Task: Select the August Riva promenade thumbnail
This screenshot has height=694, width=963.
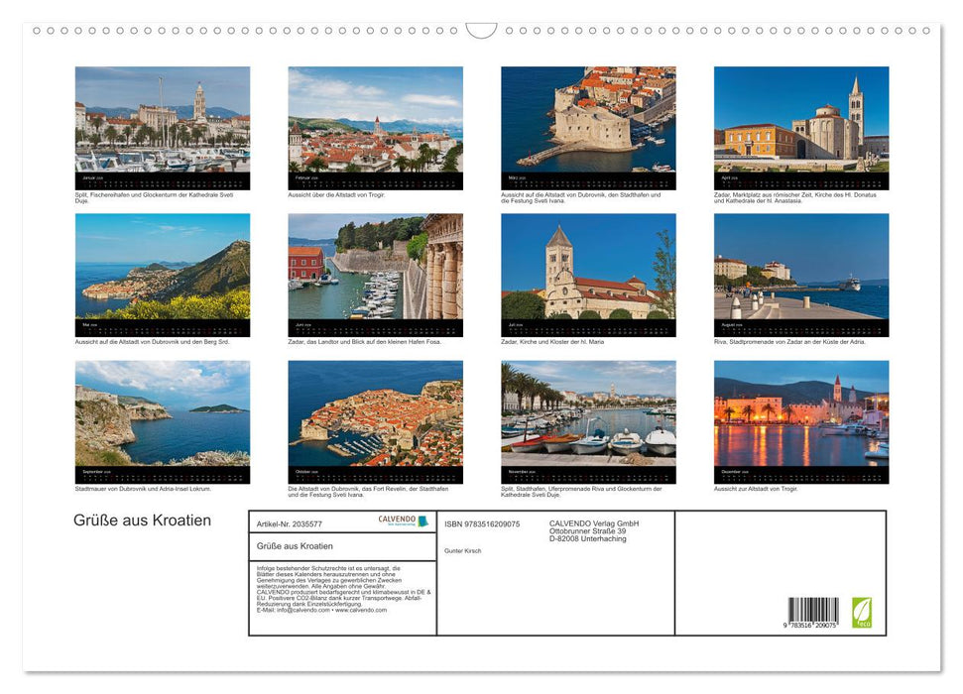Action: pyautogui.click(x=802, y=270)
